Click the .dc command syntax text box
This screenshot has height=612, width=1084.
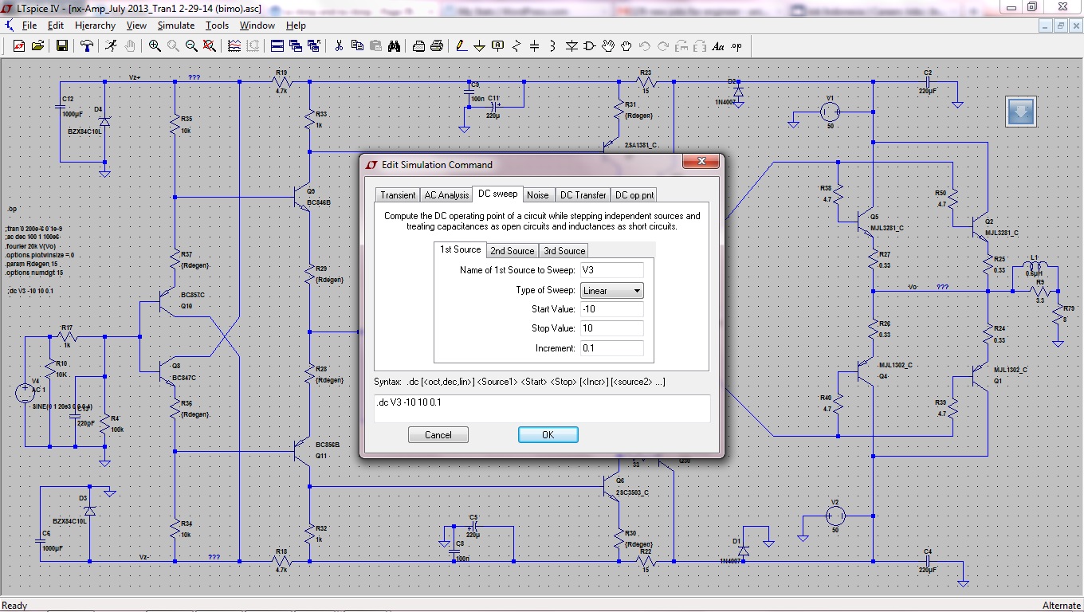point(542,409)
